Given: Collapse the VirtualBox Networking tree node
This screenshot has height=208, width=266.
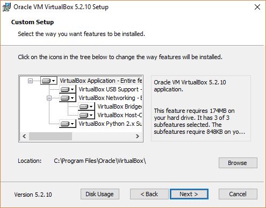Looking at the screenshot, I should [x=49, y=98].
